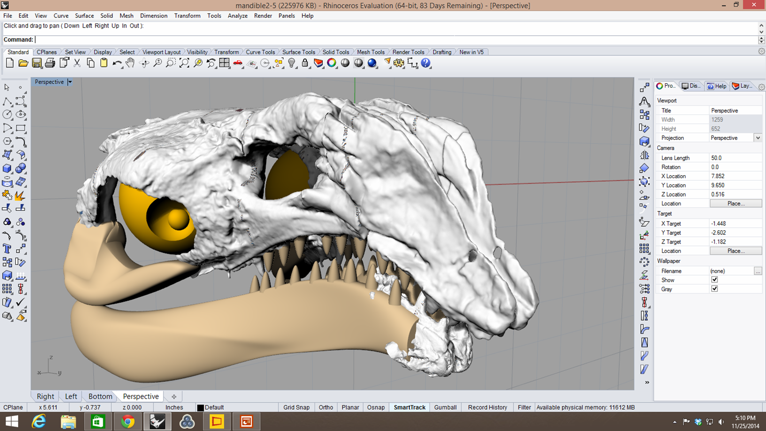Image resolution: width=766 pixels, height=431 pixels.
Task: Click the Undo arrow icon
Action: coord(117,63)
